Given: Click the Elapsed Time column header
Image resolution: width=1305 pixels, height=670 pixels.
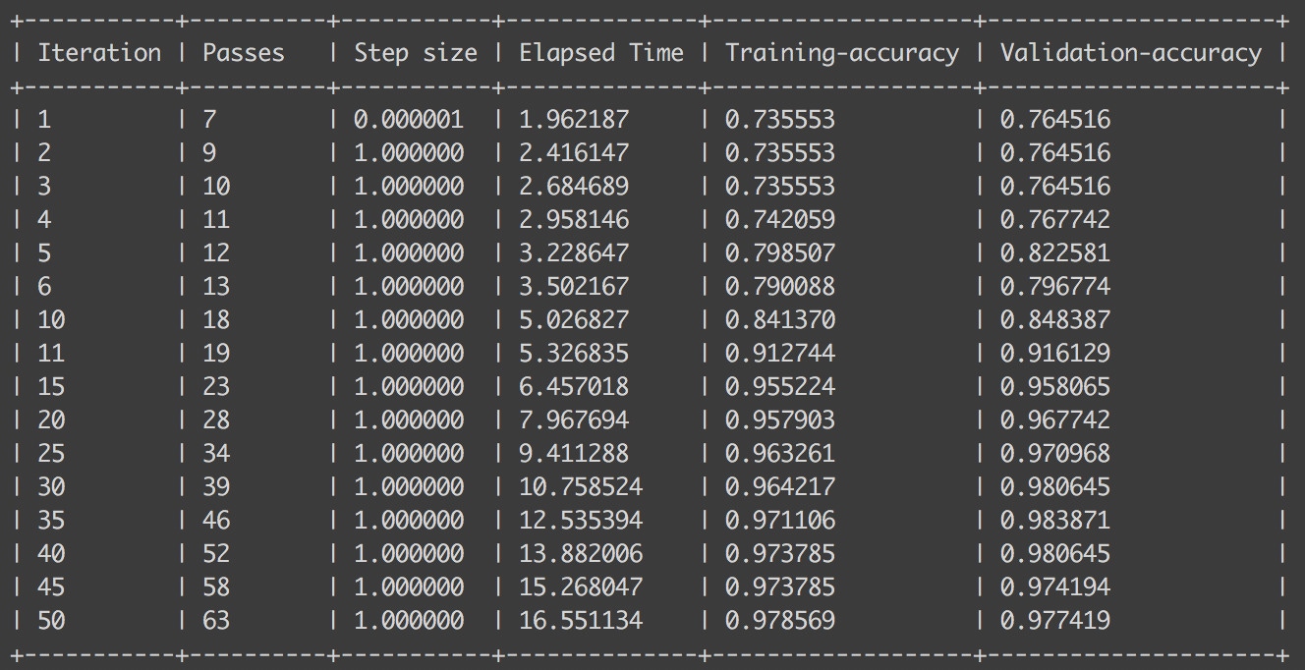Looking at the screenshot, I should coord(600,53).
